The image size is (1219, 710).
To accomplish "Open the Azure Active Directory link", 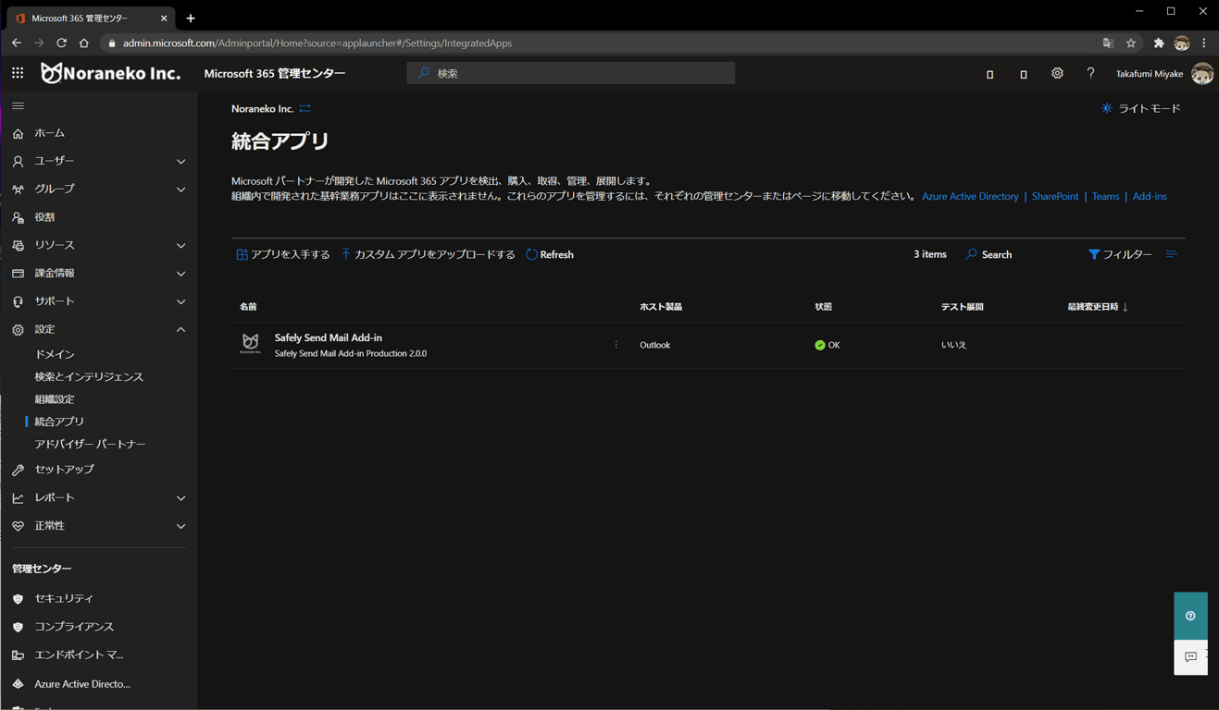I will pyautogui.click(x=970, y=196).
